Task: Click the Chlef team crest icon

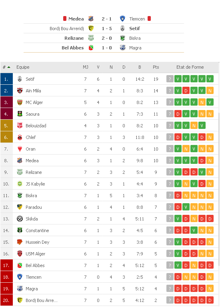Action: (x=20, y=137)
